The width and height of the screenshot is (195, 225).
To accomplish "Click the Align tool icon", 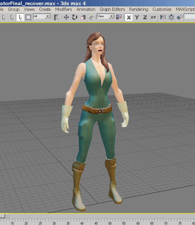I will [179, 17].
